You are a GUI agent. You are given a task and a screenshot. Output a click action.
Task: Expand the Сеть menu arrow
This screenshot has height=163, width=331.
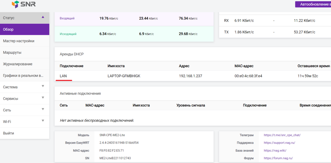[x=43, y=109]
